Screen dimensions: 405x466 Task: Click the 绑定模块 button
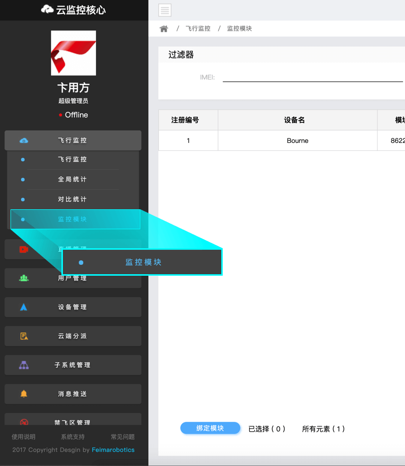210,428
